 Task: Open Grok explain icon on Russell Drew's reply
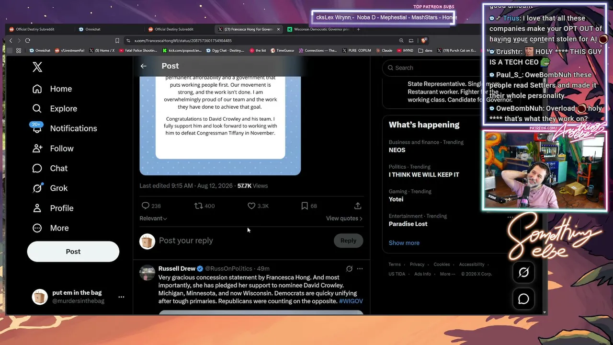[x=349, y=269]
